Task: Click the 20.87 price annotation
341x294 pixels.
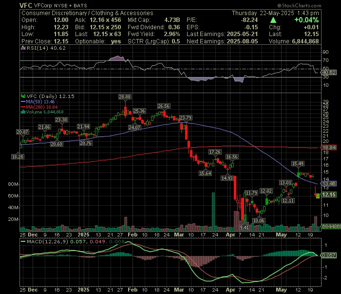Action: tap(22, 132)
